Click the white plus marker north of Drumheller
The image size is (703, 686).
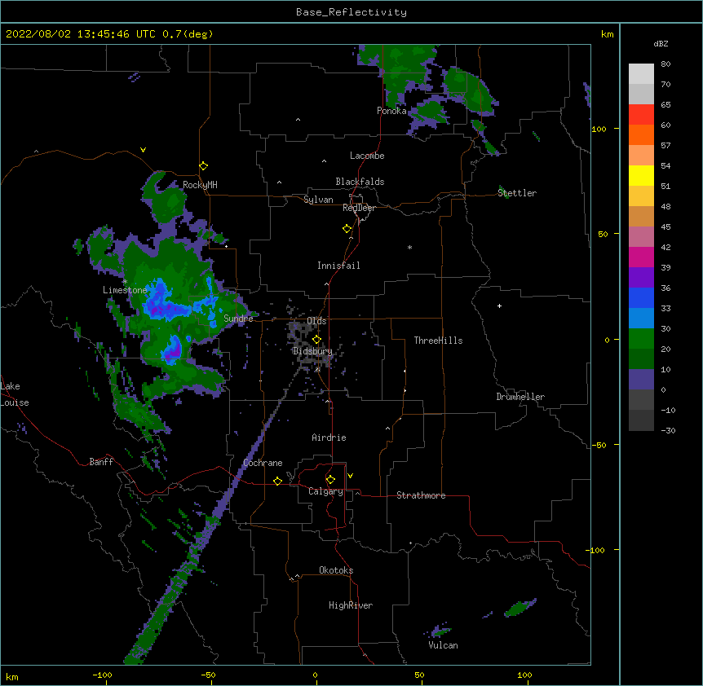499,306
